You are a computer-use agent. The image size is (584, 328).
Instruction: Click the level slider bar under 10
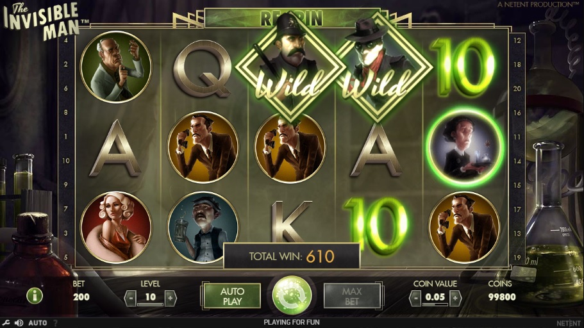[x=151, y=304]
